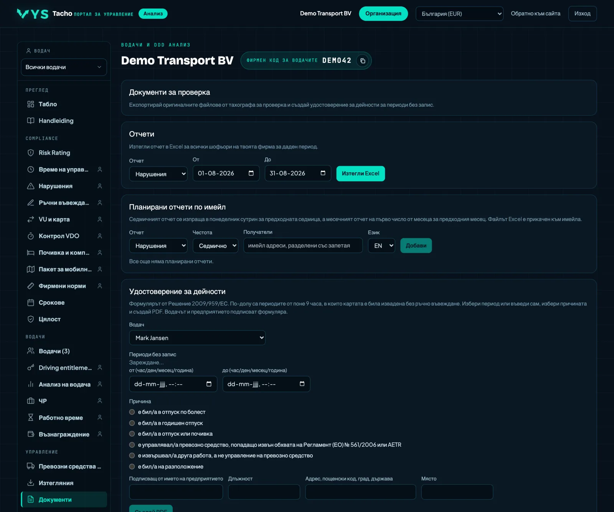This screenshot has height=512, width=614.
Task: Click the Handleiding book icon
Action: tap(31, 121)
